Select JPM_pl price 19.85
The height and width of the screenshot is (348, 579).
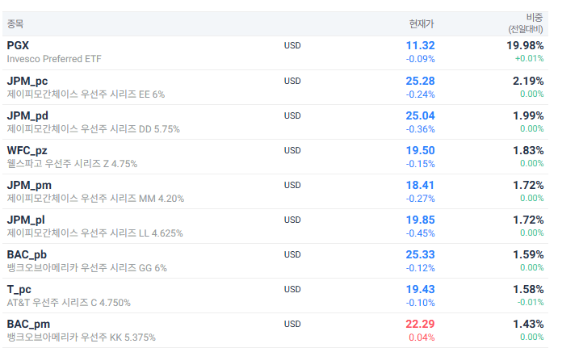coord(420,220)
